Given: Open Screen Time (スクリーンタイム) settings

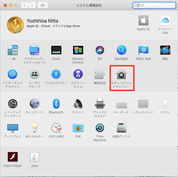Looking at the screenshot, I should (78, 74).
